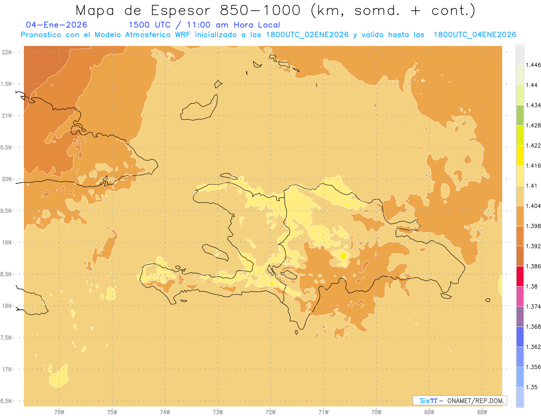
Task: Click the colorbar value "1.362"
Action: point(534,347)
